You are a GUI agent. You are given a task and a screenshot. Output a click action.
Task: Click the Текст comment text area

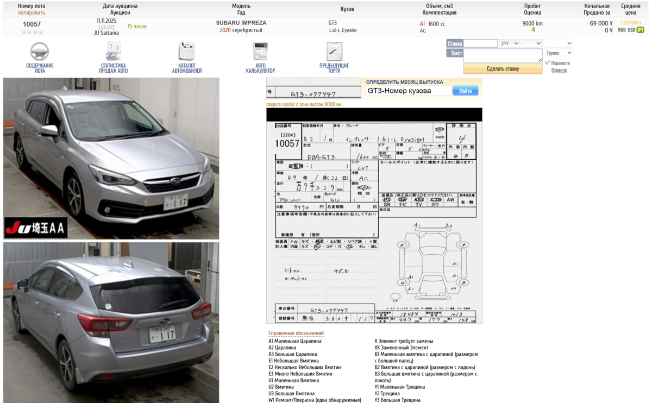tap(503, 55)
